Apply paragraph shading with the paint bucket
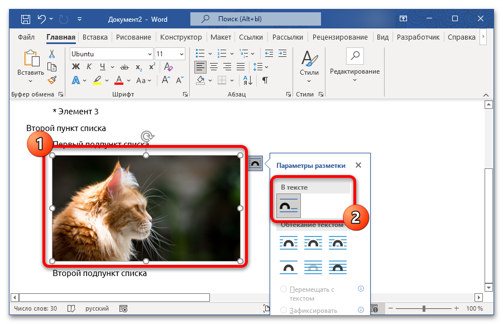Image resolution: width=503 pixels, height=324 pixels. point(200,80)
